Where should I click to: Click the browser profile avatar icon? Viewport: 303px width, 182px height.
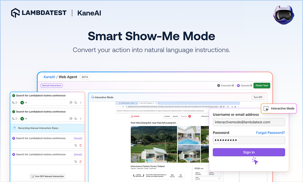click(235, 106)
